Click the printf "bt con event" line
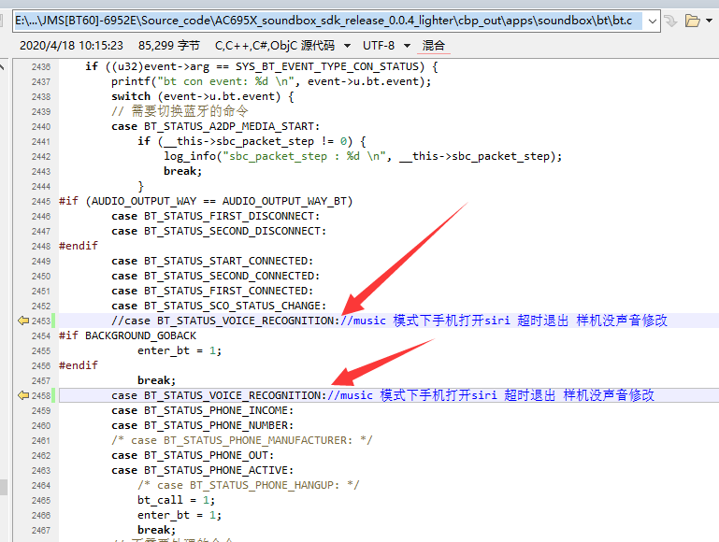This screenshot has width=719, height=542. point(271,81)
